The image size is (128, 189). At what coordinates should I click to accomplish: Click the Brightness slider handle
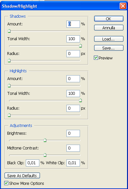point(45,140)
